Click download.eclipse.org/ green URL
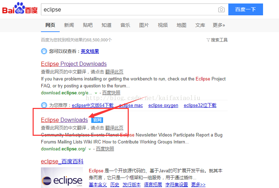Screen dimensions: 279x188 [x=64, y=149]
